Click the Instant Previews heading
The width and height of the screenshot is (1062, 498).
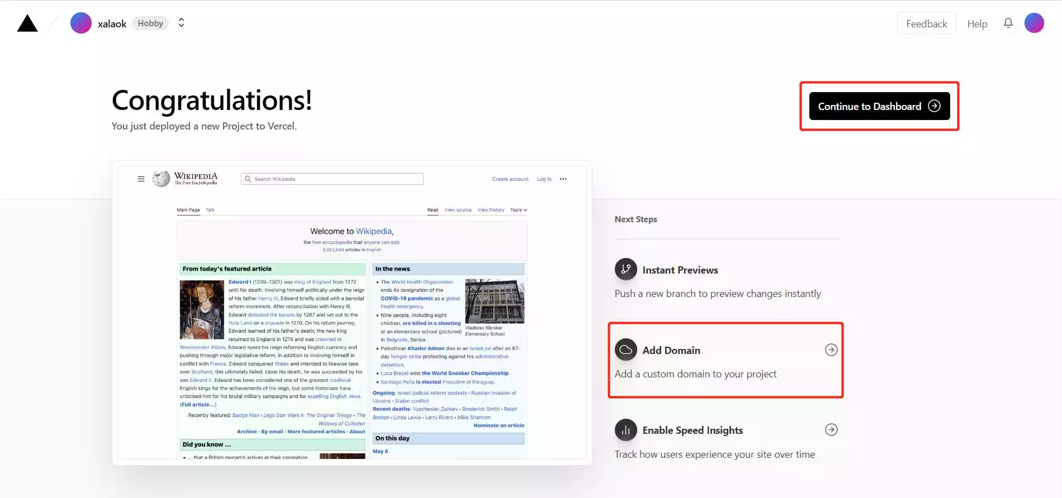point(680,270)
